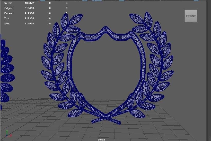This screenshot has width=211, height=141.
Task: Click the 212304 value in the Tris row
Action: (29, 18)
